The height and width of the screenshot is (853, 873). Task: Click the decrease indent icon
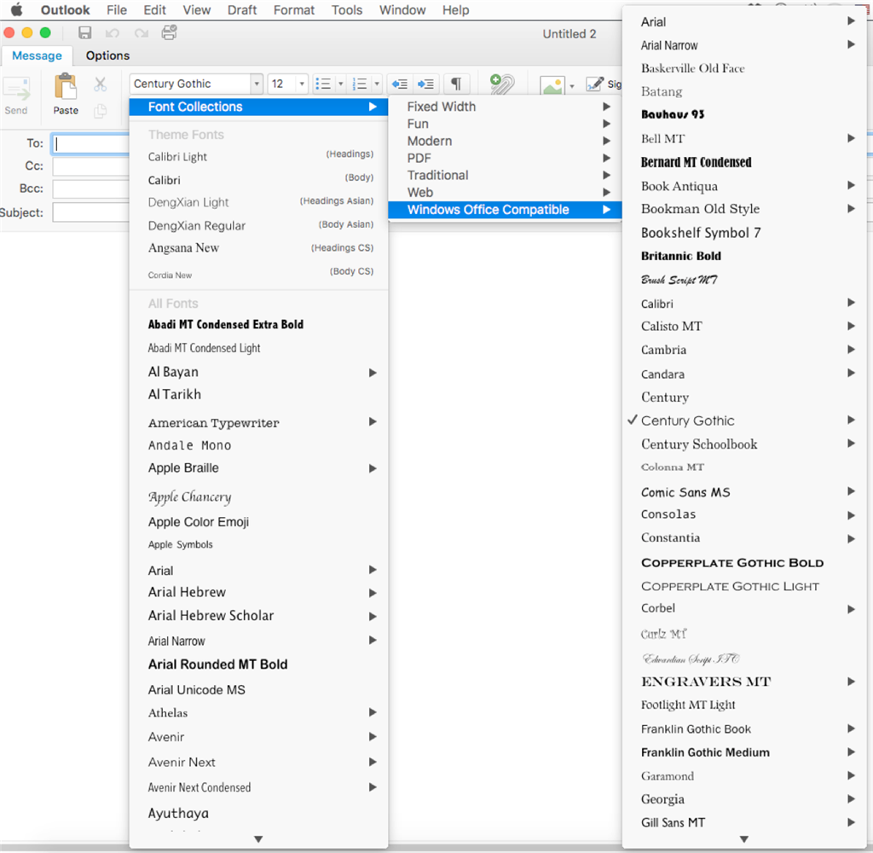(400, 84)
